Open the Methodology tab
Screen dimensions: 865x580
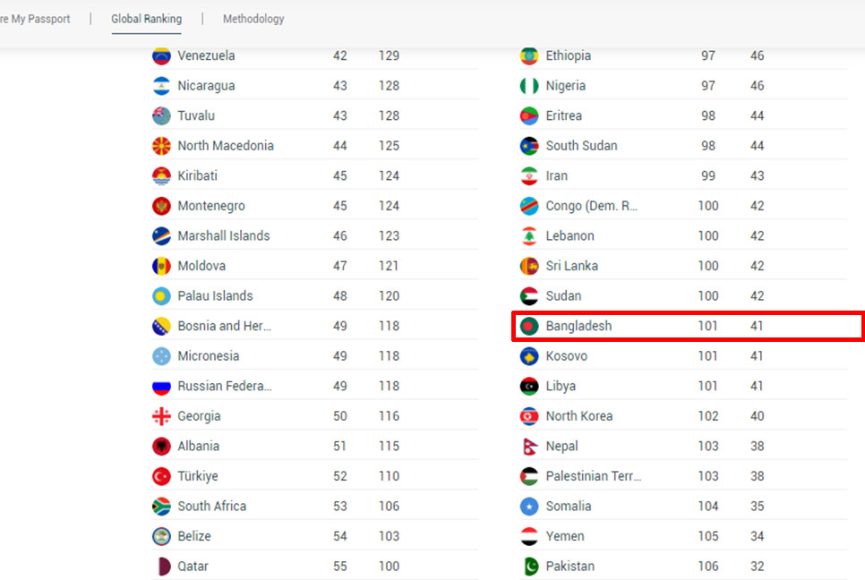coord(253,19)
